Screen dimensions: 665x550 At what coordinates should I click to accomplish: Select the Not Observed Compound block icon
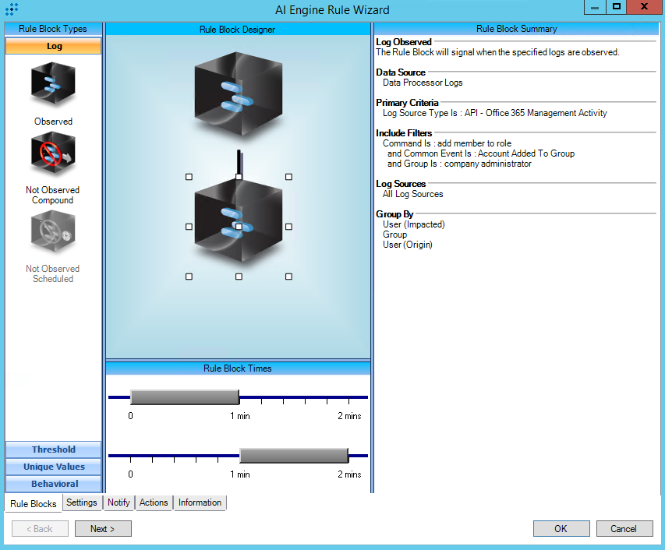pyautogui.click(x=53, y=154)
